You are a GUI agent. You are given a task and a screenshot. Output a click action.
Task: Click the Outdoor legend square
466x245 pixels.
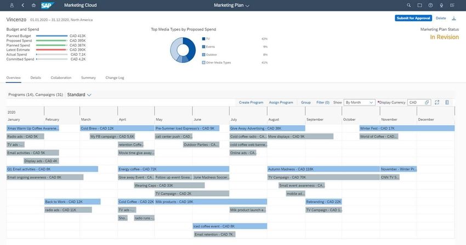click(203, 55)
